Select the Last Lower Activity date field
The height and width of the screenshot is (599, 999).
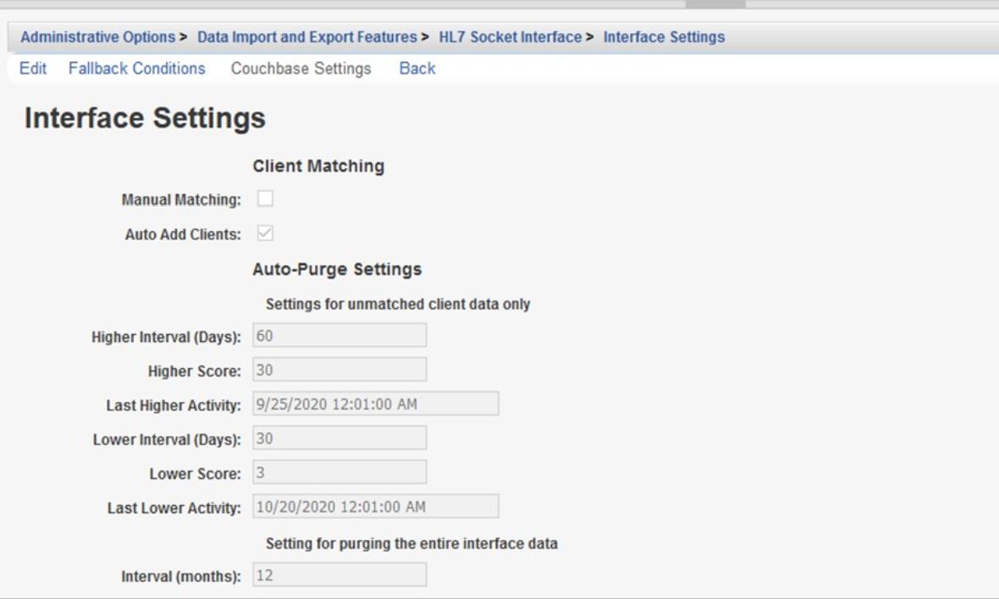tap(375, 507)
